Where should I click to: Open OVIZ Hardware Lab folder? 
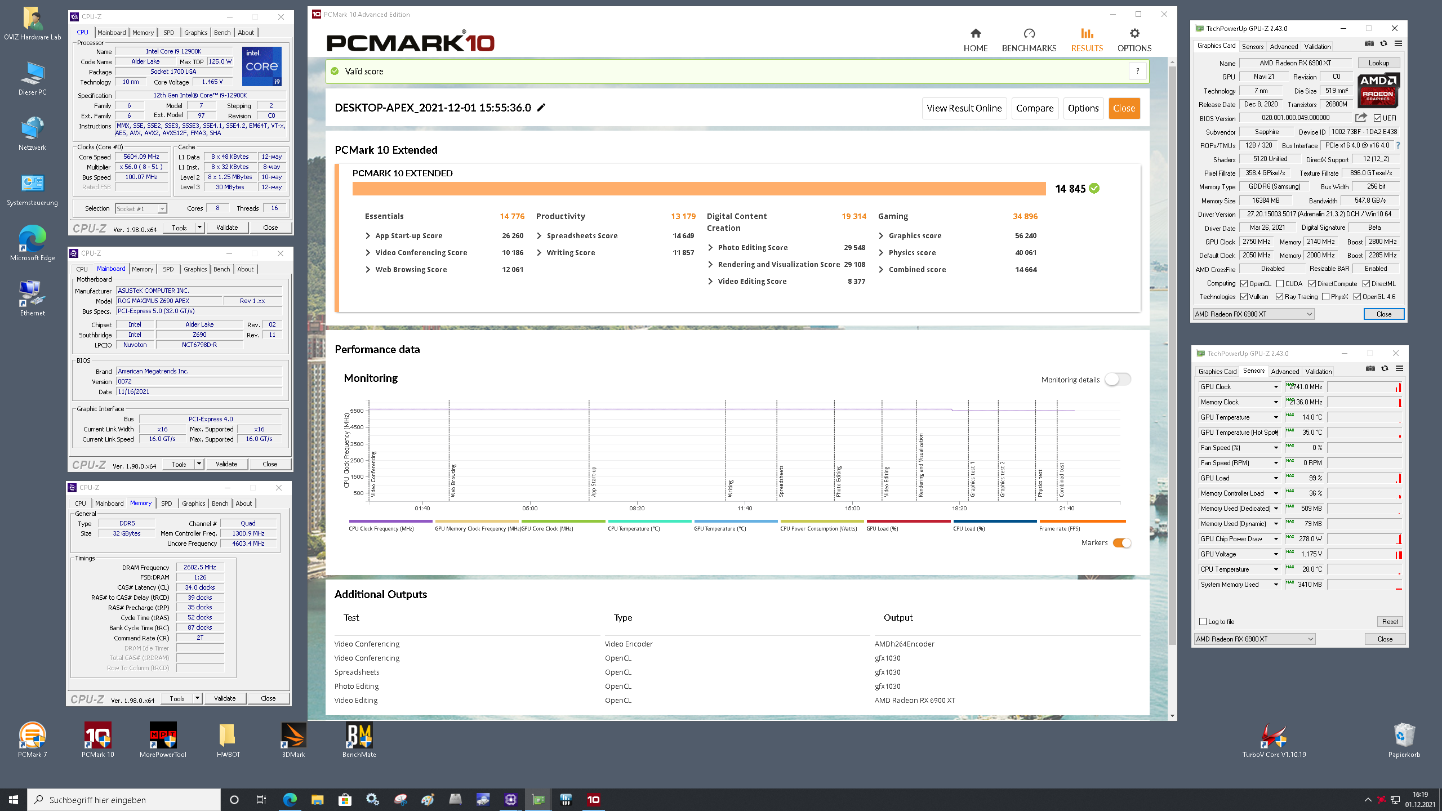pos(32,24)
